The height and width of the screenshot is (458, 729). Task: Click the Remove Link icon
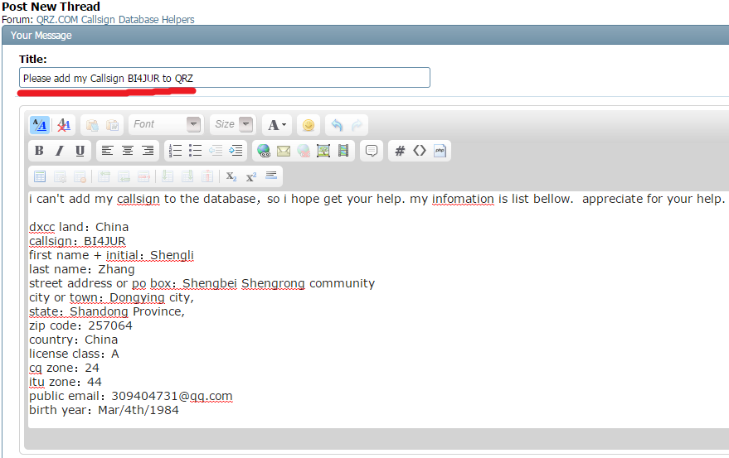point(304,151)
